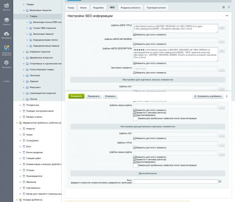Collapse the Настройки SEO информации section arrow
The image size is (235, 202).
(227, 16)
